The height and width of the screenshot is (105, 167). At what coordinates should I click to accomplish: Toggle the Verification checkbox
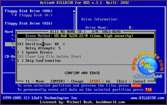(x=20, y=44)
